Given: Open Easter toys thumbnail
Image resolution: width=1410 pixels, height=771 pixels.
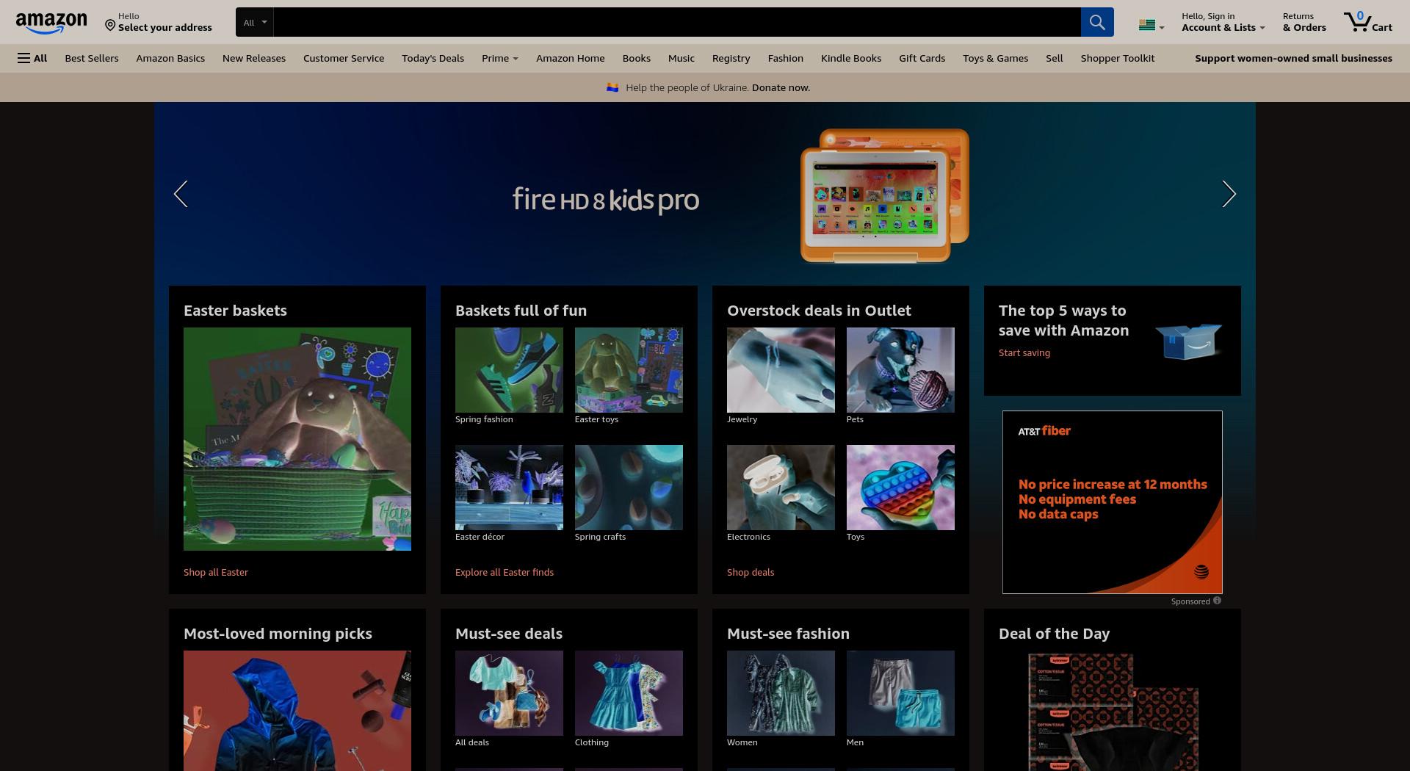Looking at the screenshot, I should (x=629, y=370).
